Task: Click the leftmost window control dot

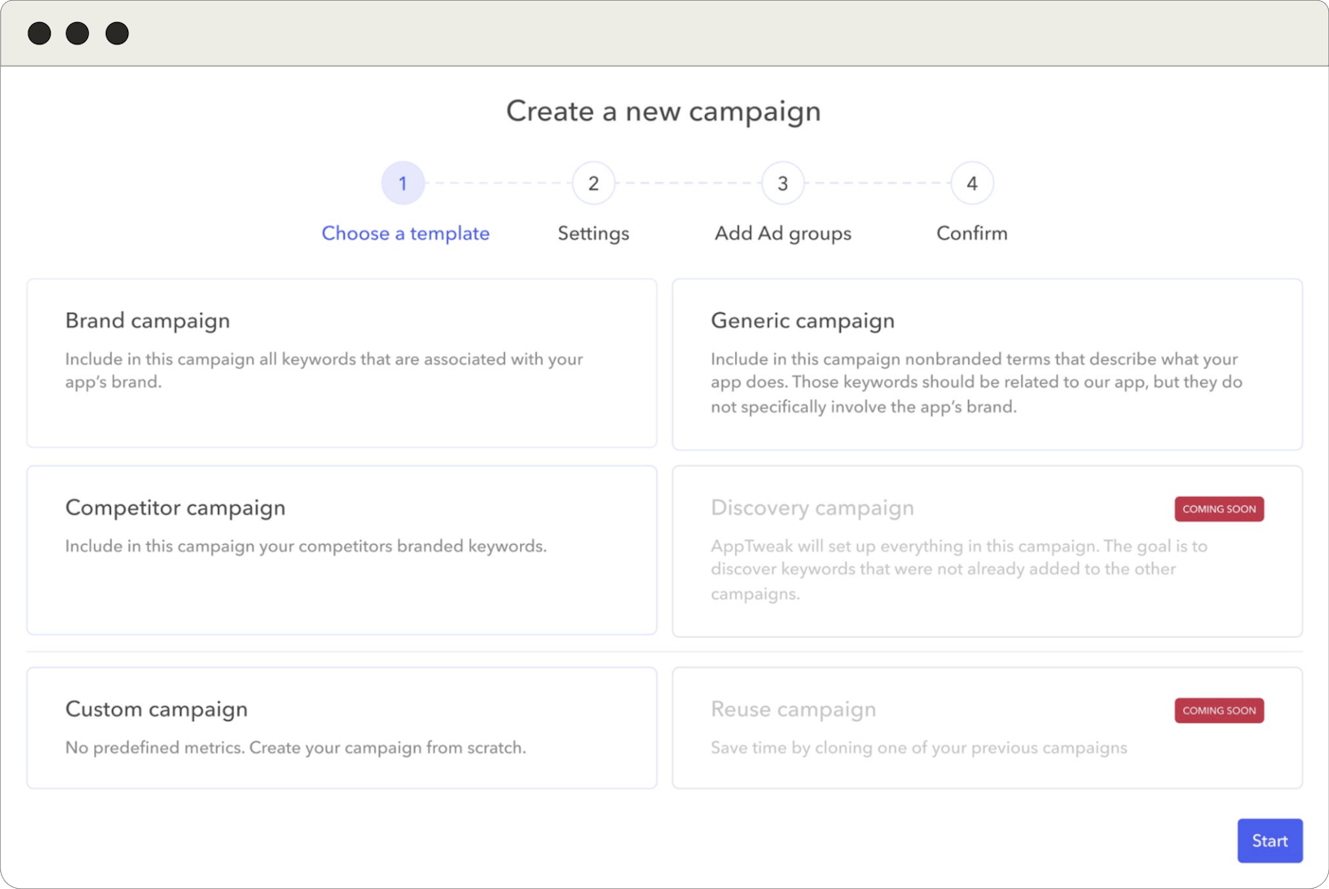Action: (39, 34)
